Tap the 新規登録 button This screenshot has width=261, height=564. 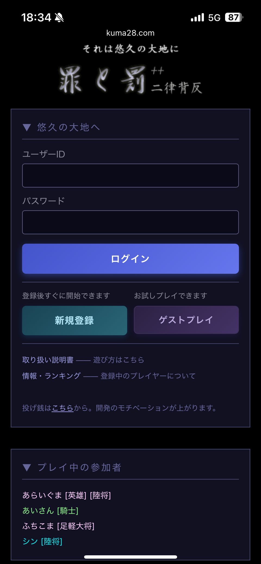pos(74,320)
